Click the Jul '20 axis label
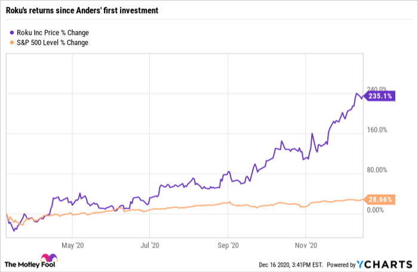This screenshot has height=272, width=418. click(x=151, y=245)
